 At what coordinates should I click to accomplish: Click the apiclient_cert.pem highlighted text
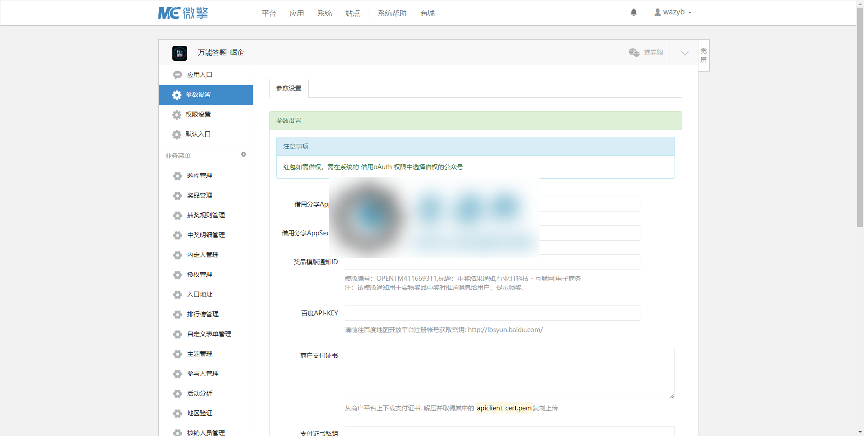tap(504, 408)
